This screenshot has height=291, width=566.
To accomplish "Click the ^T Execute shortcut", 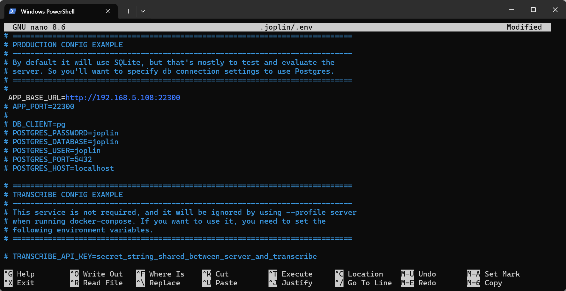I will [x=291, y=274].
